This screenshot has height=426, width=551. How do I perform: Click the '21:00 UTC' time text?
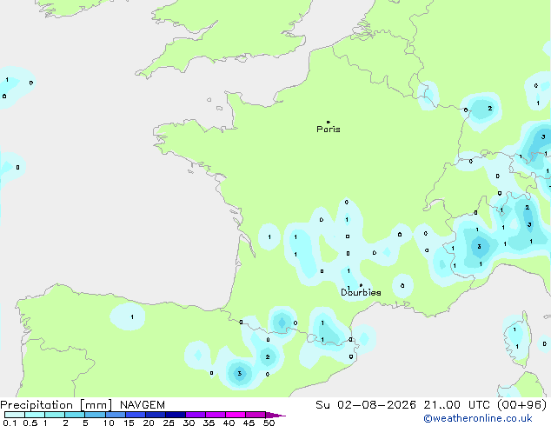click(456, 405)
